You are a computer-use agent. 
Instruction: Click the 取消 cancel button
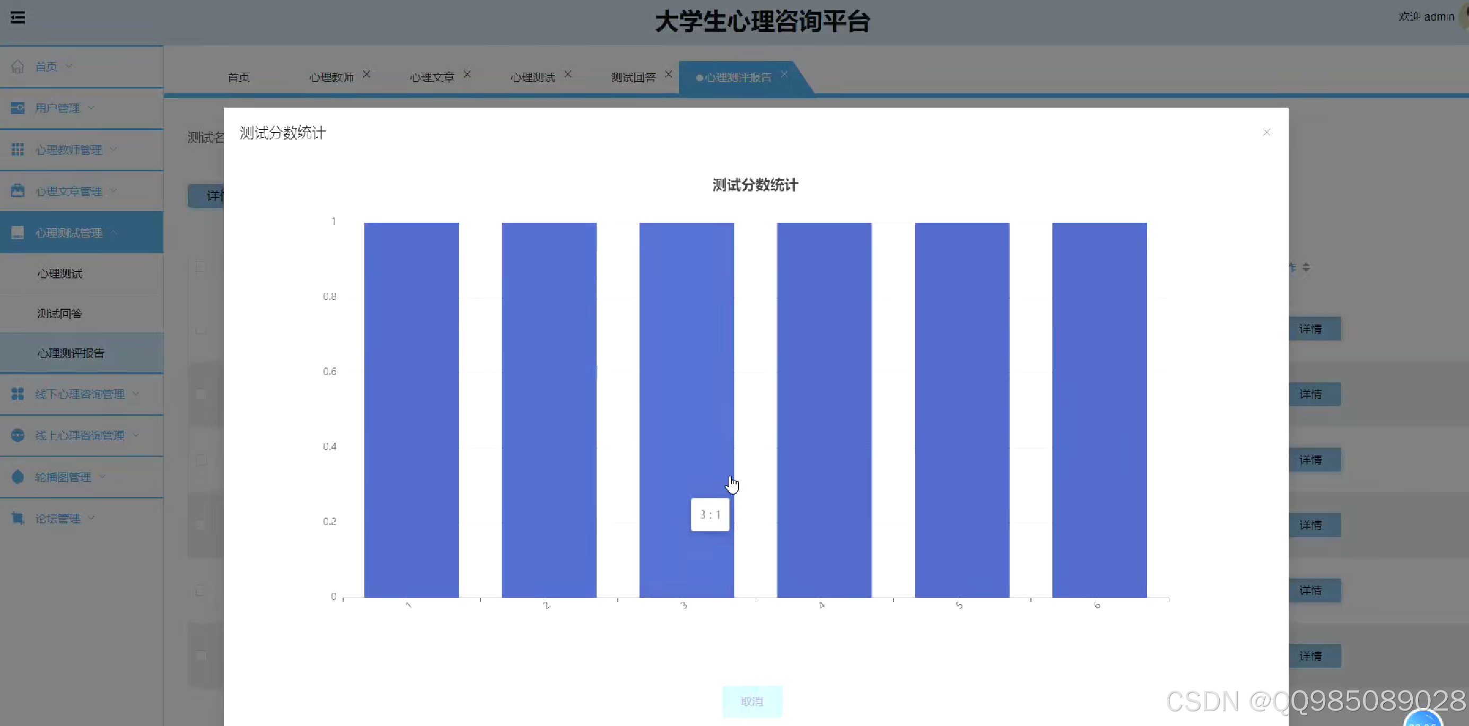click(752, 701)
